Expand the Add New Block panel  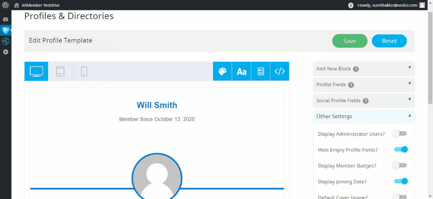point(364,69)
